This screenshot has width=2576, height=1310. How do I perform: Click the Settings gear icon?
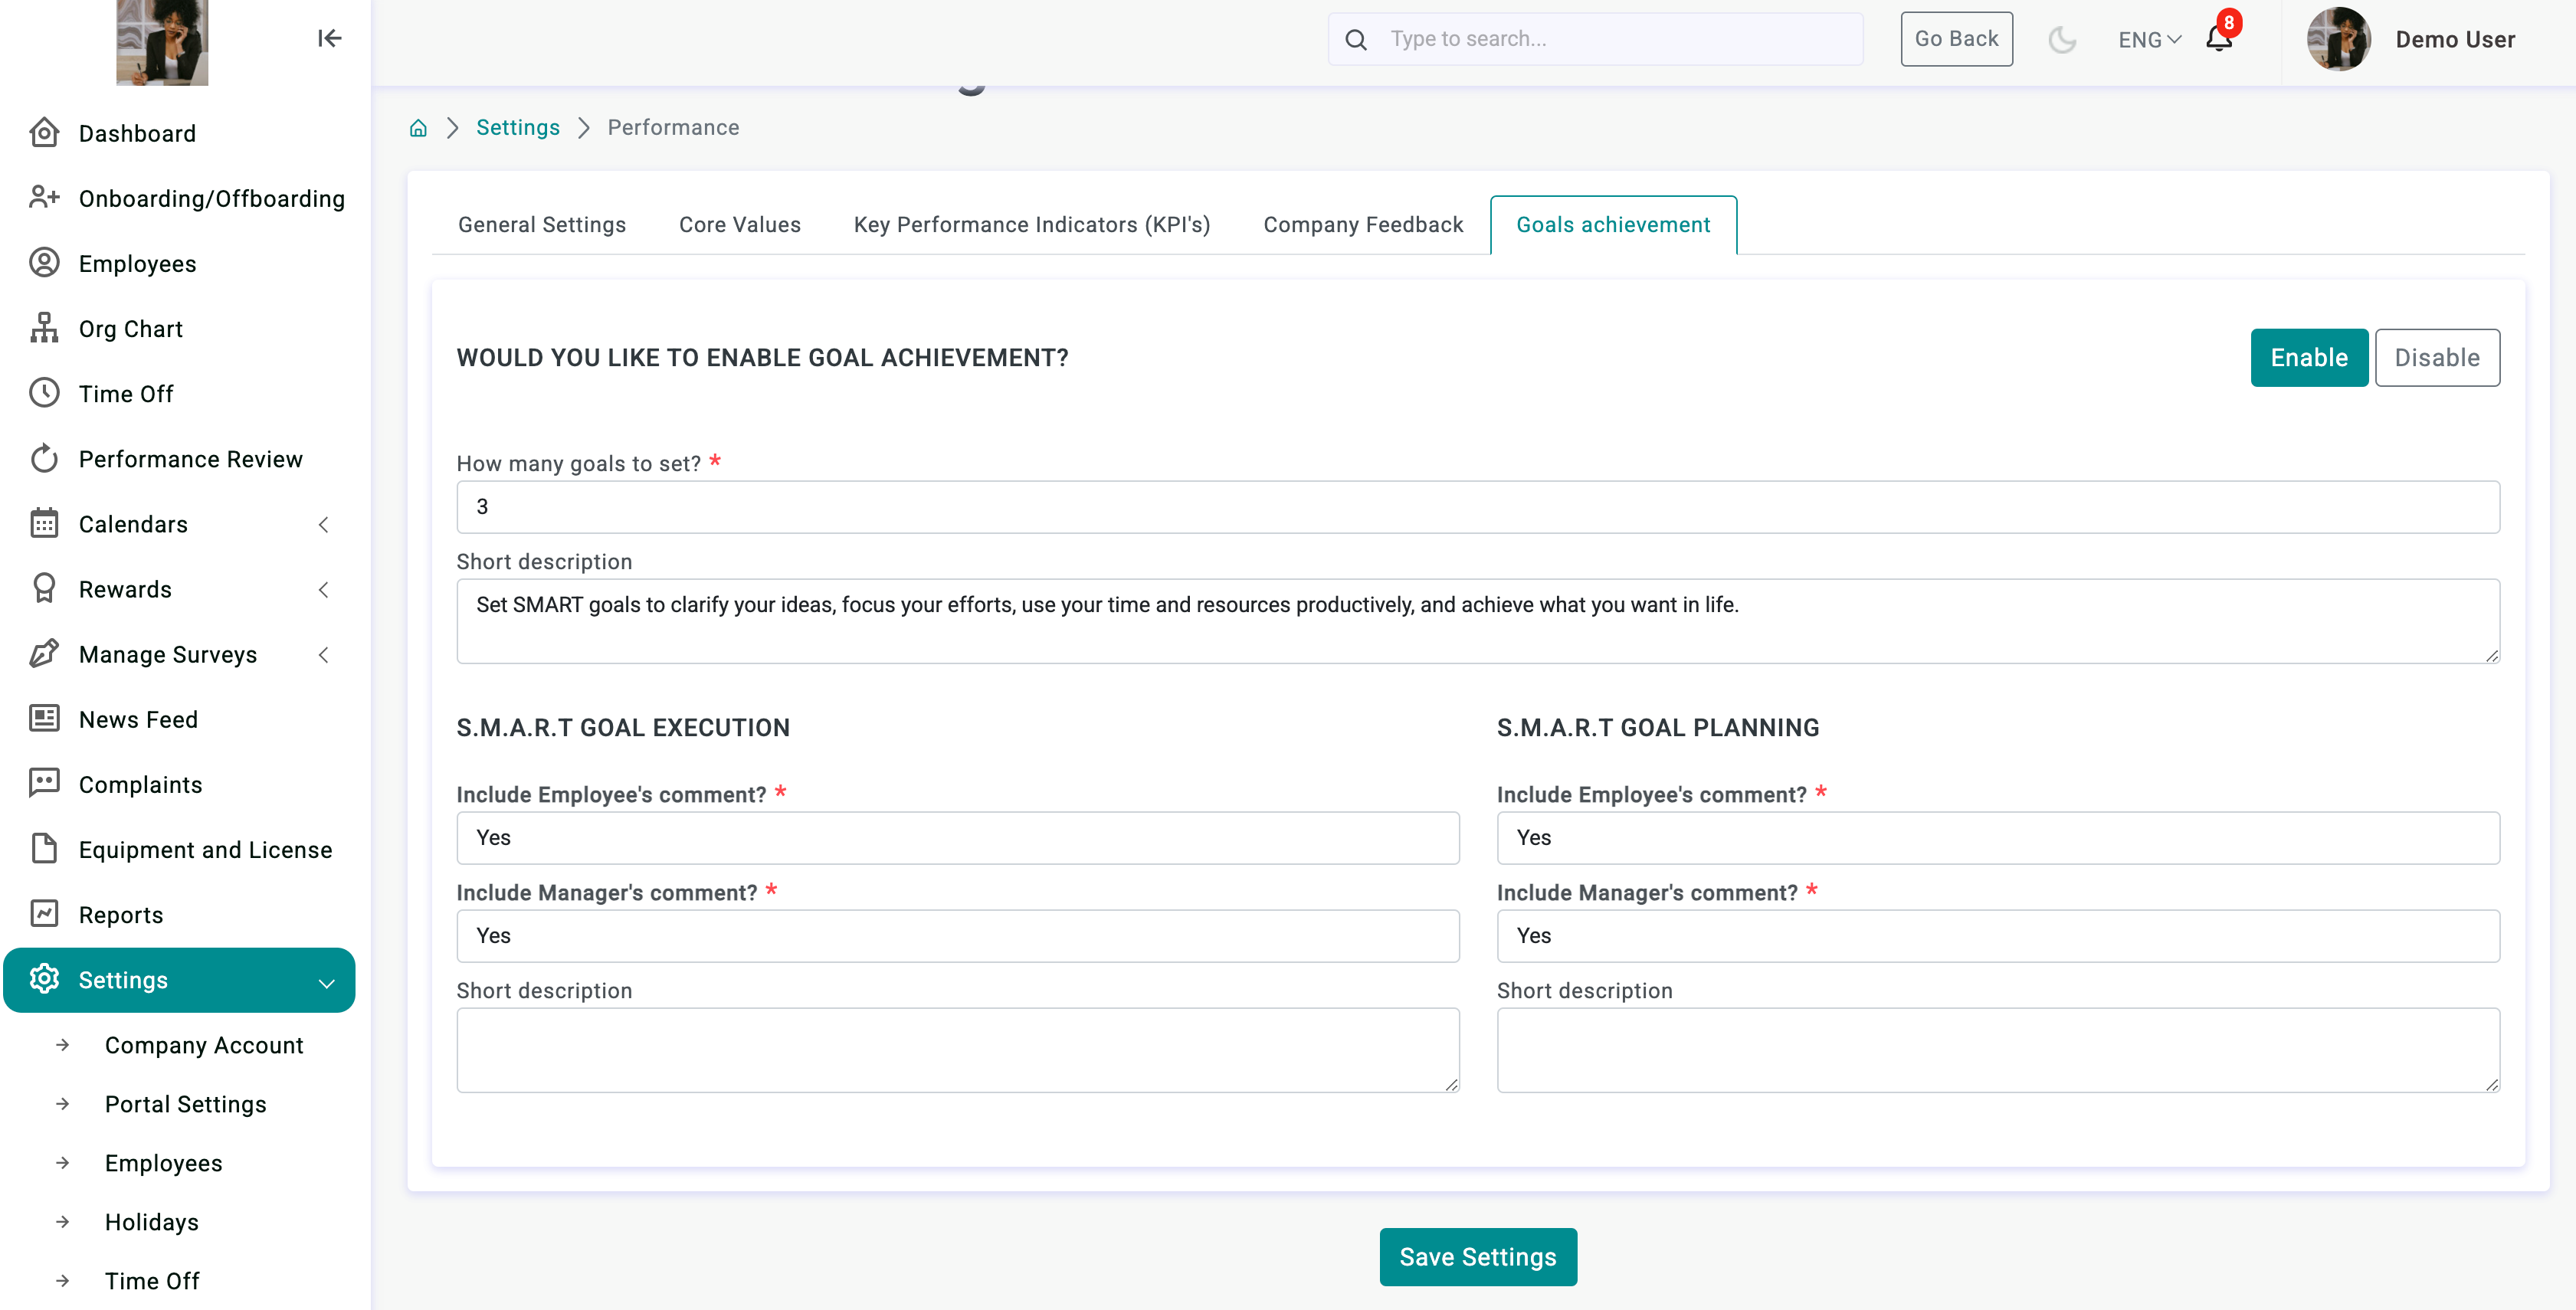pos(44,979)
